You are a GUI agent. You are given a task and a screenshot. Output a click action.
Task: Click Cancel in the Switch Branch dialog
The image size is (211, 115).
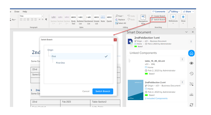click(86, 91)
